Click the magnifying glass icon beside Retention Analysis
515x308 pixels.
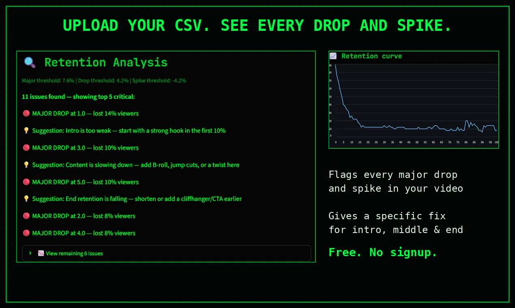pos(30,62)
